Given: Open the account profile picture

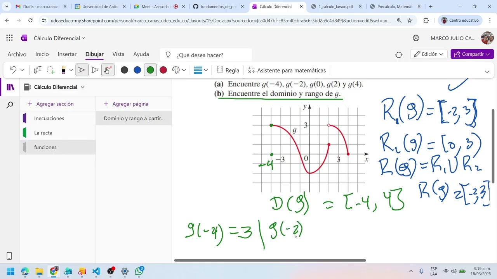Looking at the screenshot, I should (x=487, y=38).
